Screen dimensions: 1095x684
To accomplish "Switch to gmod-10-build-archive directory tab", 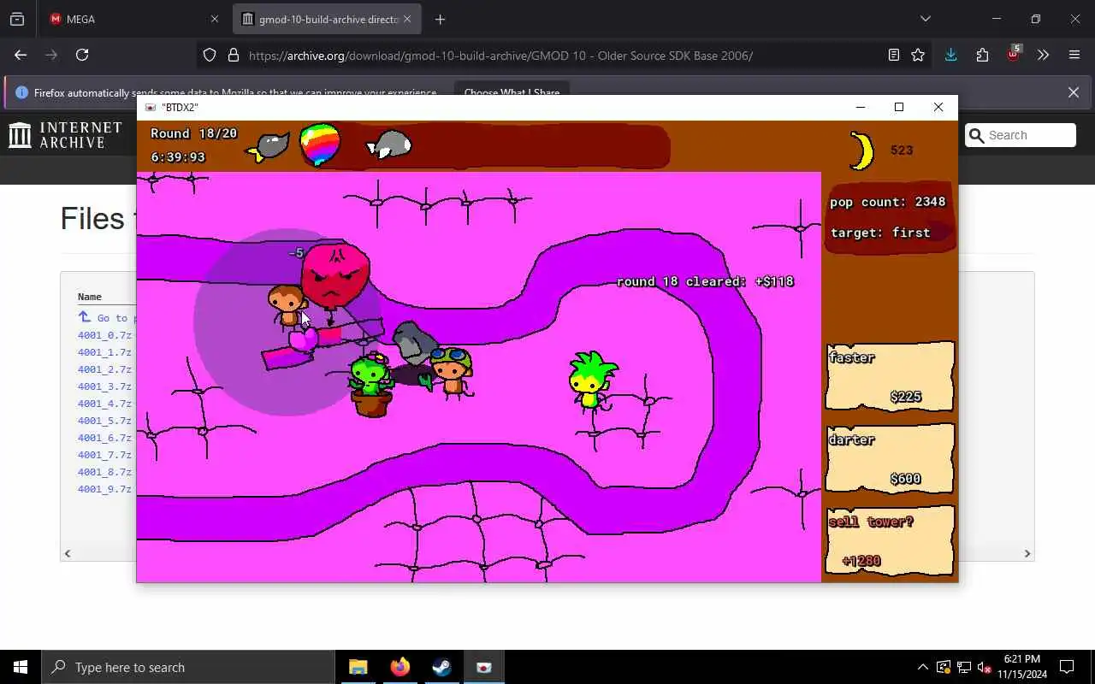I will point(327,19).
